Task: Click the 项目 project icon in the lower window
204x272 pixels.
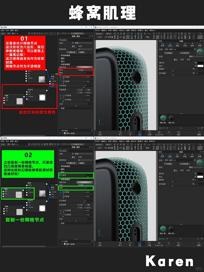Action: [140, 244]
